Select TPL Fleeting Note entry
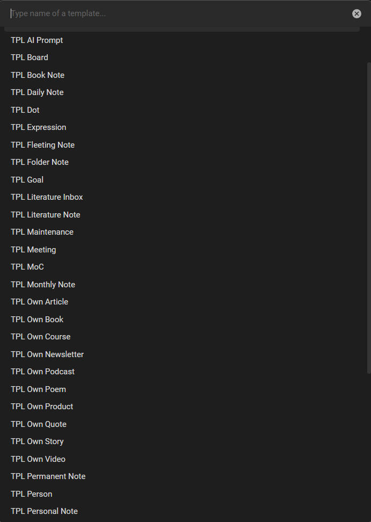The image size is (371, 522). 42,145
